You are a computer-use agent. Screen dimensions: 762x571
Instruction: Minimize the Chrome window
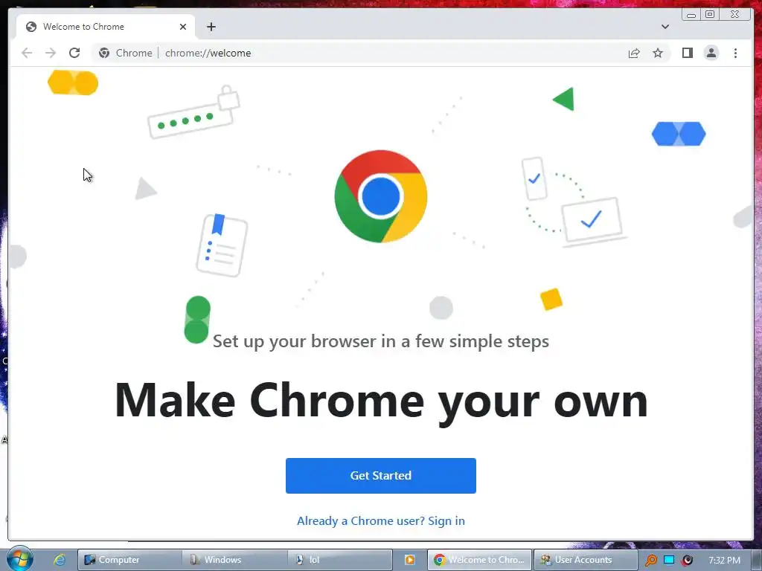tap(691, 14)
